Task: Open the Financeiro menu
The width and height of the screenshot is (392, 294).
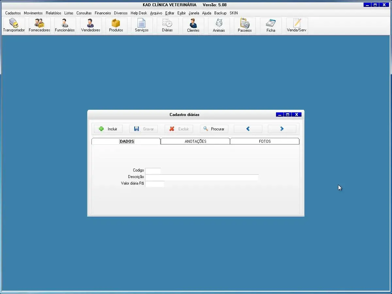Action: tap(103, 13)
